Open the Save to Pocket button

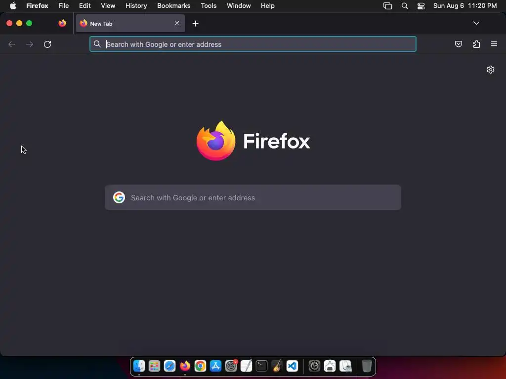tap(458, 44)
